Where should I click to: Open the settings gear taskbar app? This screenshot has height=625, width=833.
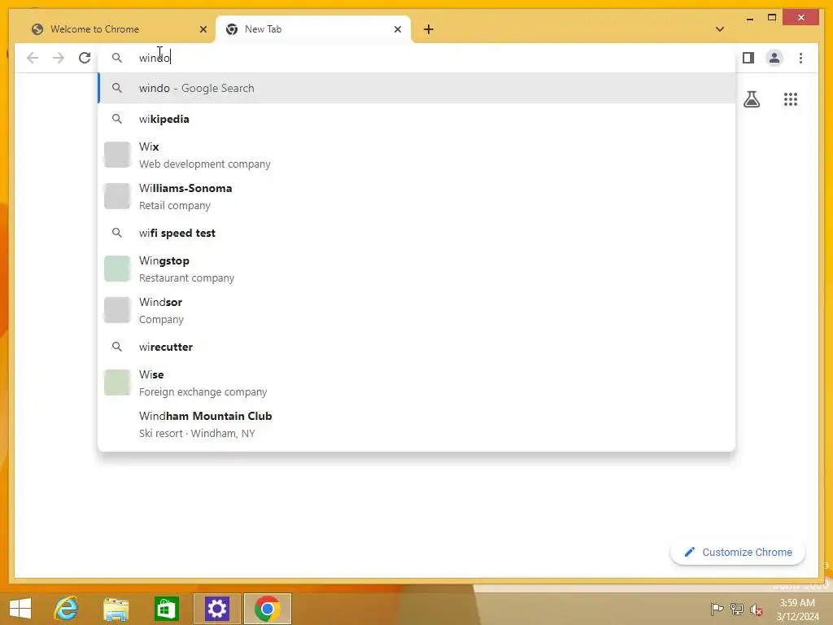tap(216, 609)
